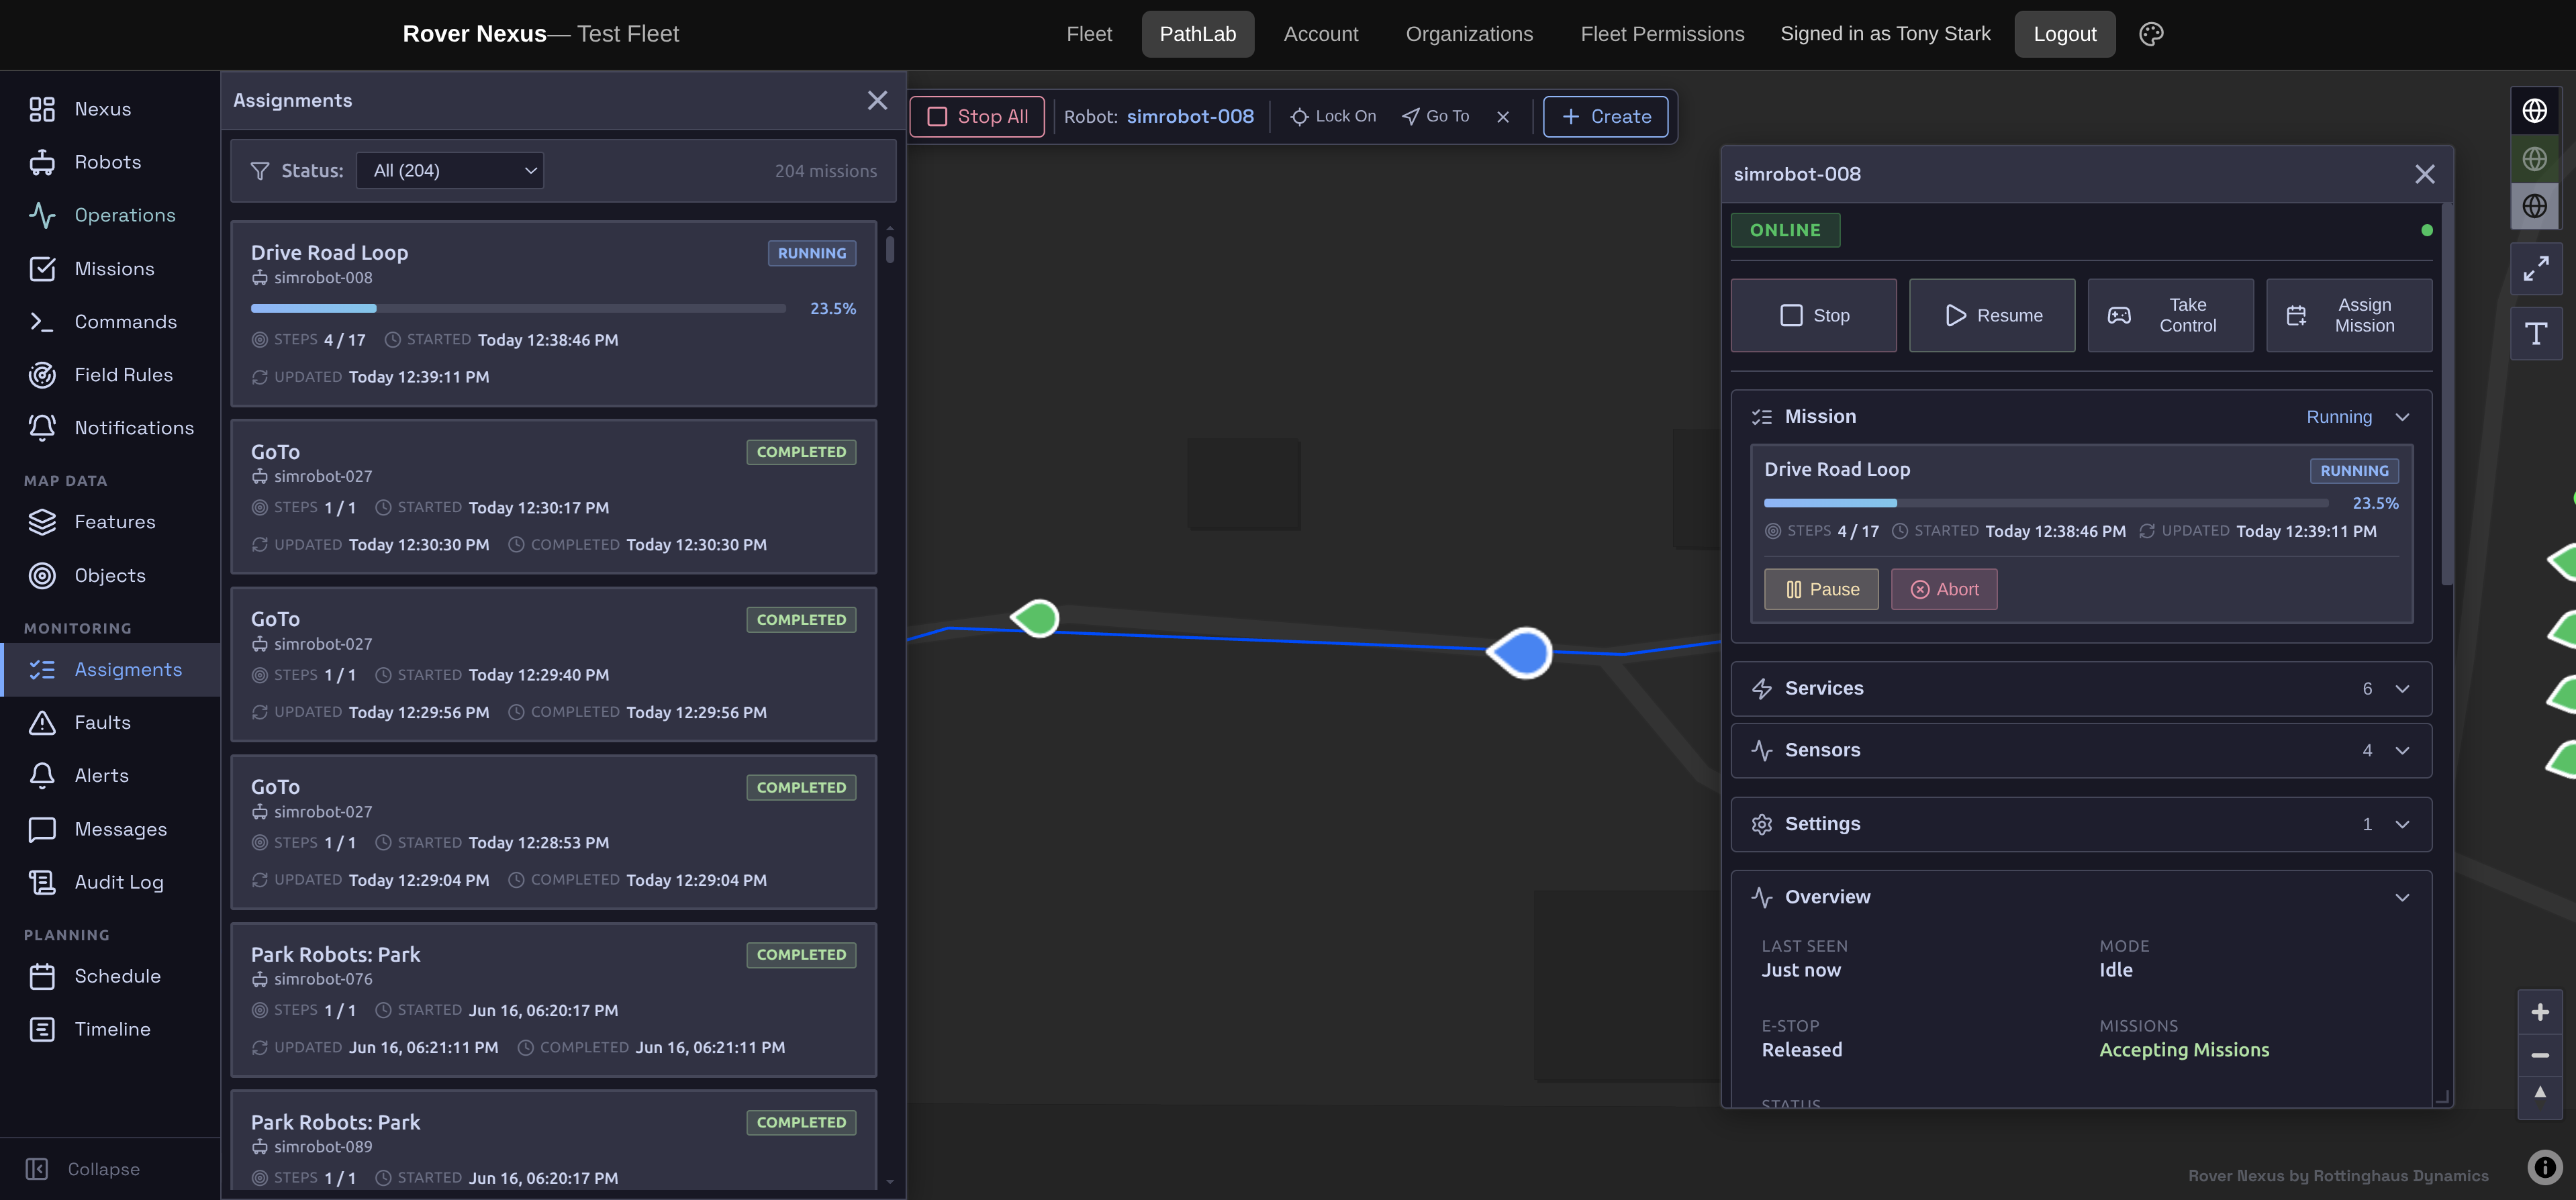Click the Logout button
Viewport: 2576px width, 1200px height.
2064,34
